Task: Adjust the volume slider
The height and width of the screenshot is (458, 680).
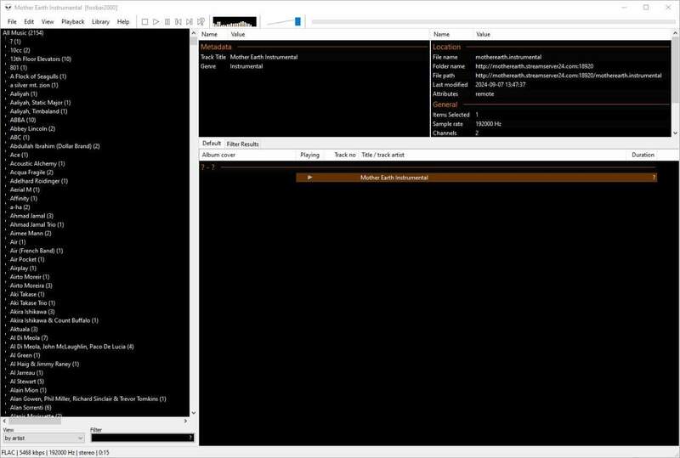Action: (x=297, y=21)
